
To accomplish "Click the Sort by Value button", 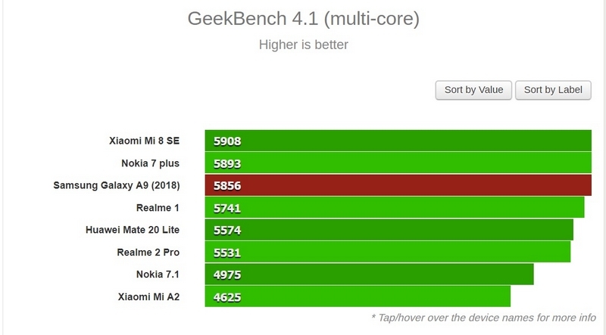I will (473, 90).
